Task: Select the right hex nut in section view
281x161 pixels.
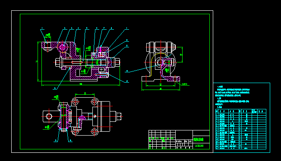Action: pos(117,62)
